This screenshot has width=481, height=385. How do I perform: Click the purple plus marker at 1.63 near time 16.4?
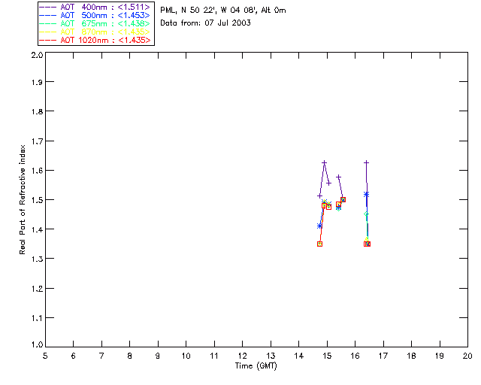point(366,162)
